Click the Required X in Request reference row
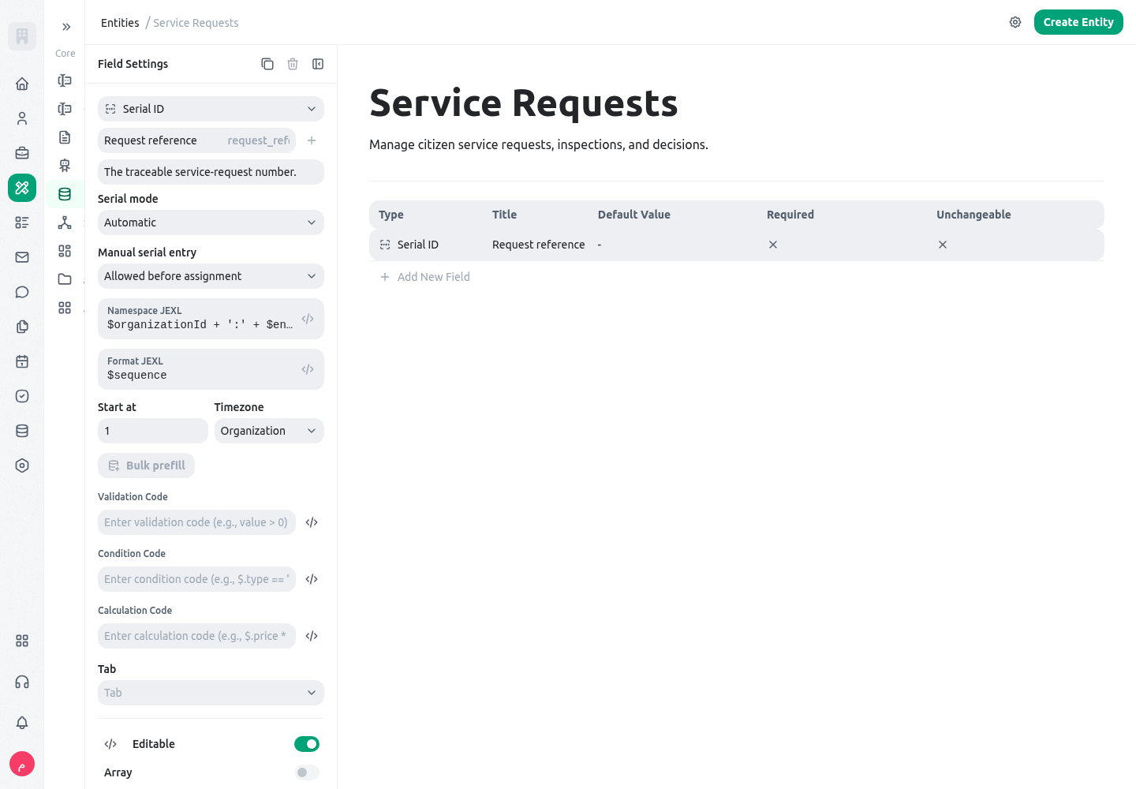Image resolution: width=1136 pixels, height=789 pixels. [773, 245]
